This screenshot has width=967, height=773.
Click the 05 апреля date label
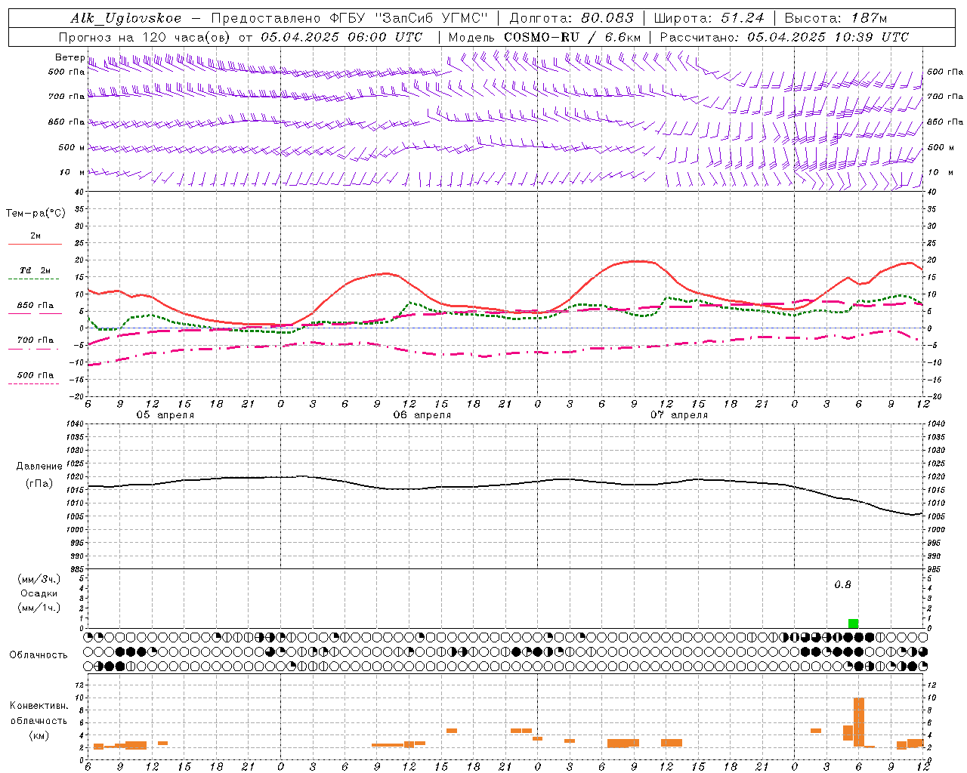coord(165,415)
